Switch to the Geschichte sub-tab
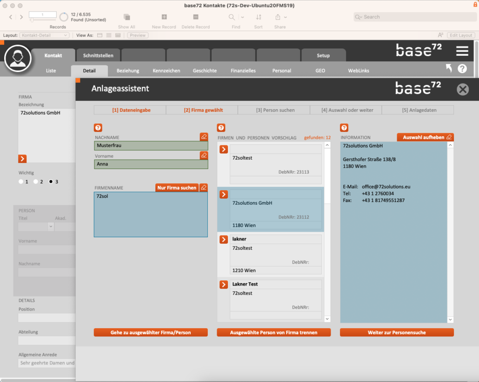This screenshot has width=479, height=382. click(205, 71)
